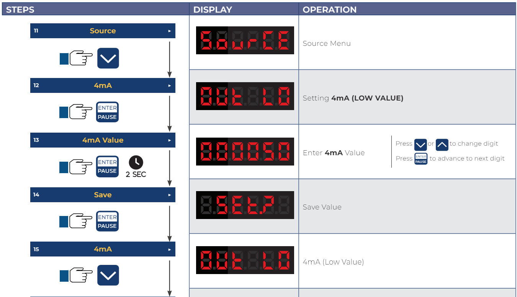
Task: Click the 'Source Menu' text
Action: (327, 43)
